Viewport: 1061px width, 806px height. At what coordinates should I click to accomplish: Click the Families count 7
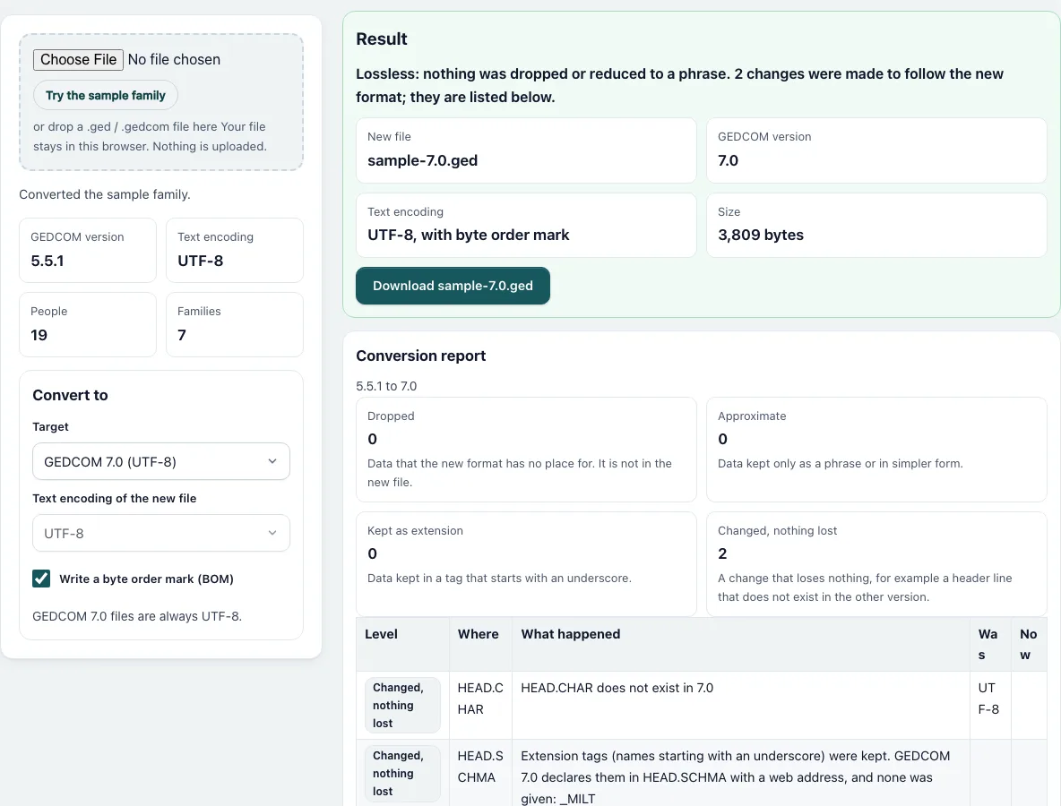181,335
